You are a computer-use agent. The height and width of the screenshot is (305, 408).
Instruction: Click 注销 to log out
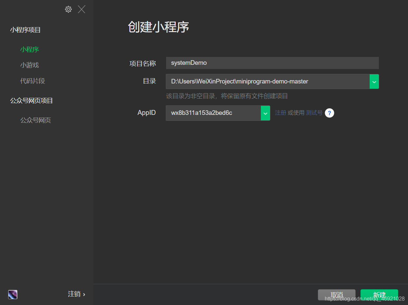(x=76, y=294)
